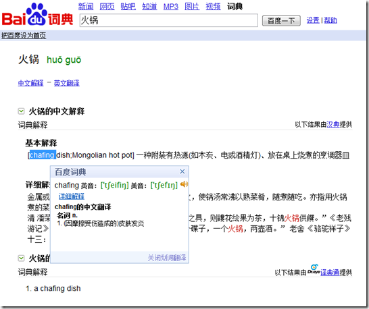The width and height of the screenshot is (369, 309).
Task: Open the 图片 tab
Action: [192, 7]
